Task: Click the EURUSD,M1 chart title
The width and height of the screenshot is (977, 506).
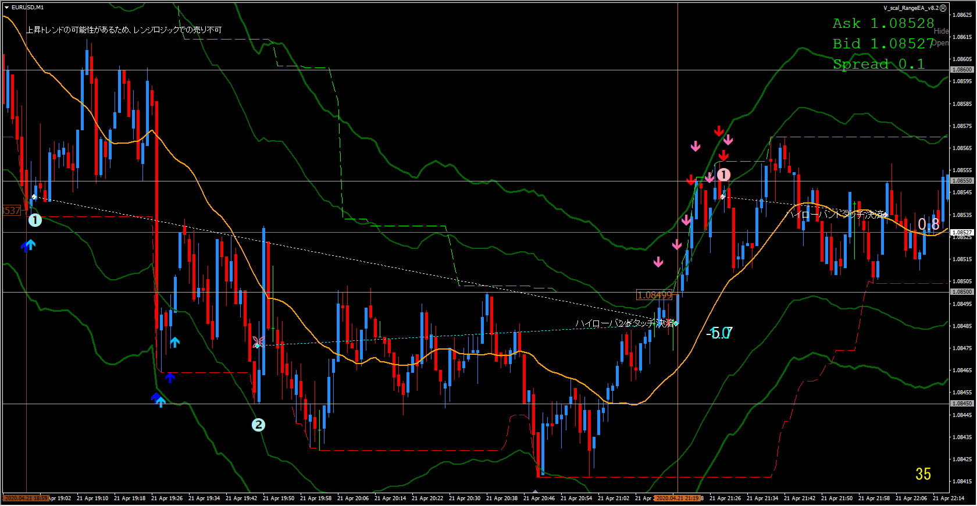Action: coord(27,8)
